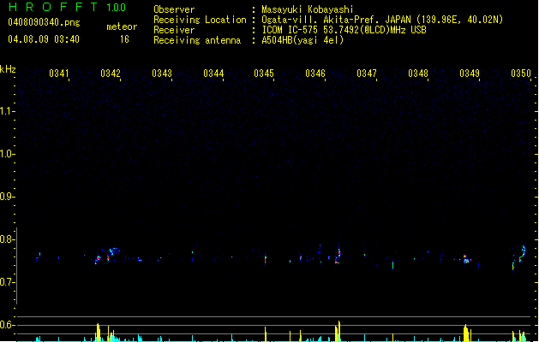Click the Observer name Masayuki Kobayashi

coord(308,9)
